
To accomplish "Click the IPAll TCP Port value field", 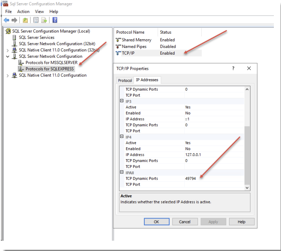I will point(214,184).
